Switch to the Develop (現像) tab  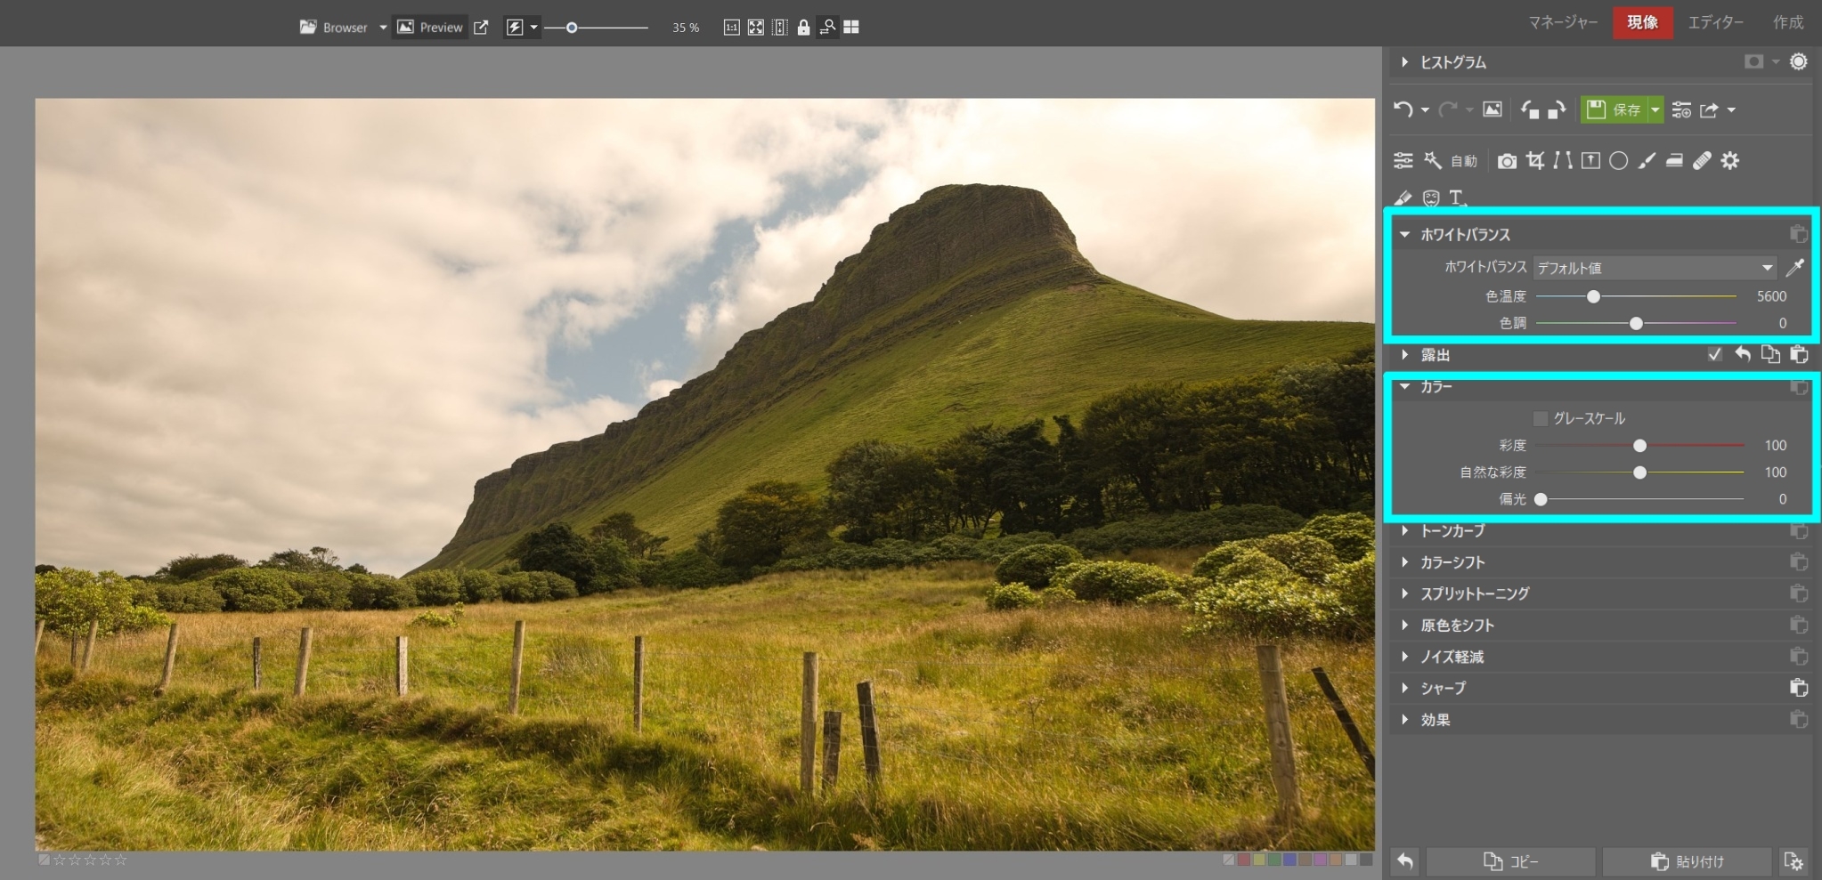pos(1642,22)
